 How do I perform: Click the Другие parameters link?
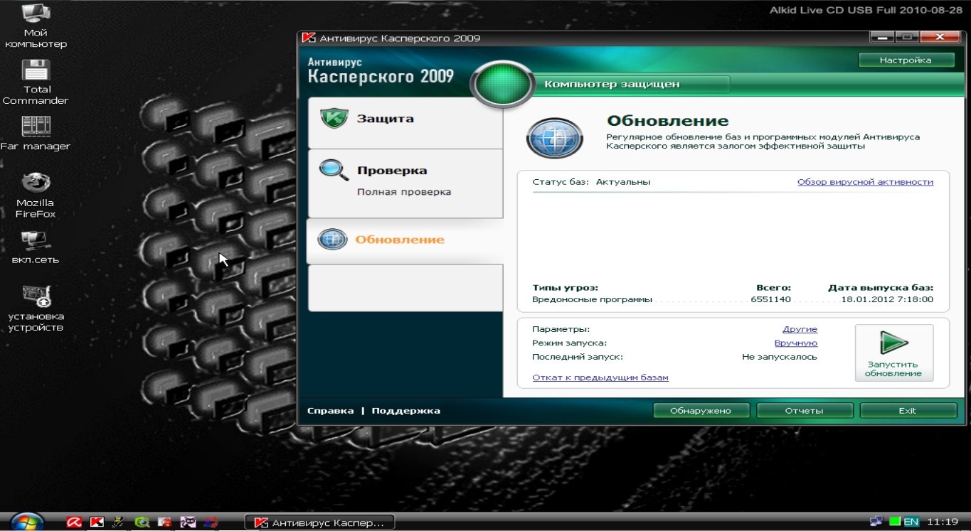pyautogui.click(x=800, y=329)
